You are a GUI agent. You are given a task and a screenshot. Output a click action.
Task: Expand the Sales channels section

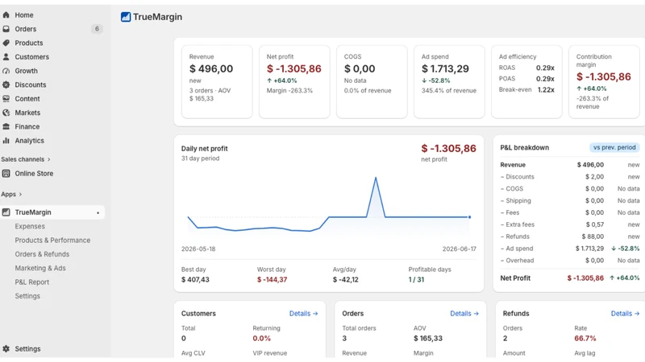26,159
